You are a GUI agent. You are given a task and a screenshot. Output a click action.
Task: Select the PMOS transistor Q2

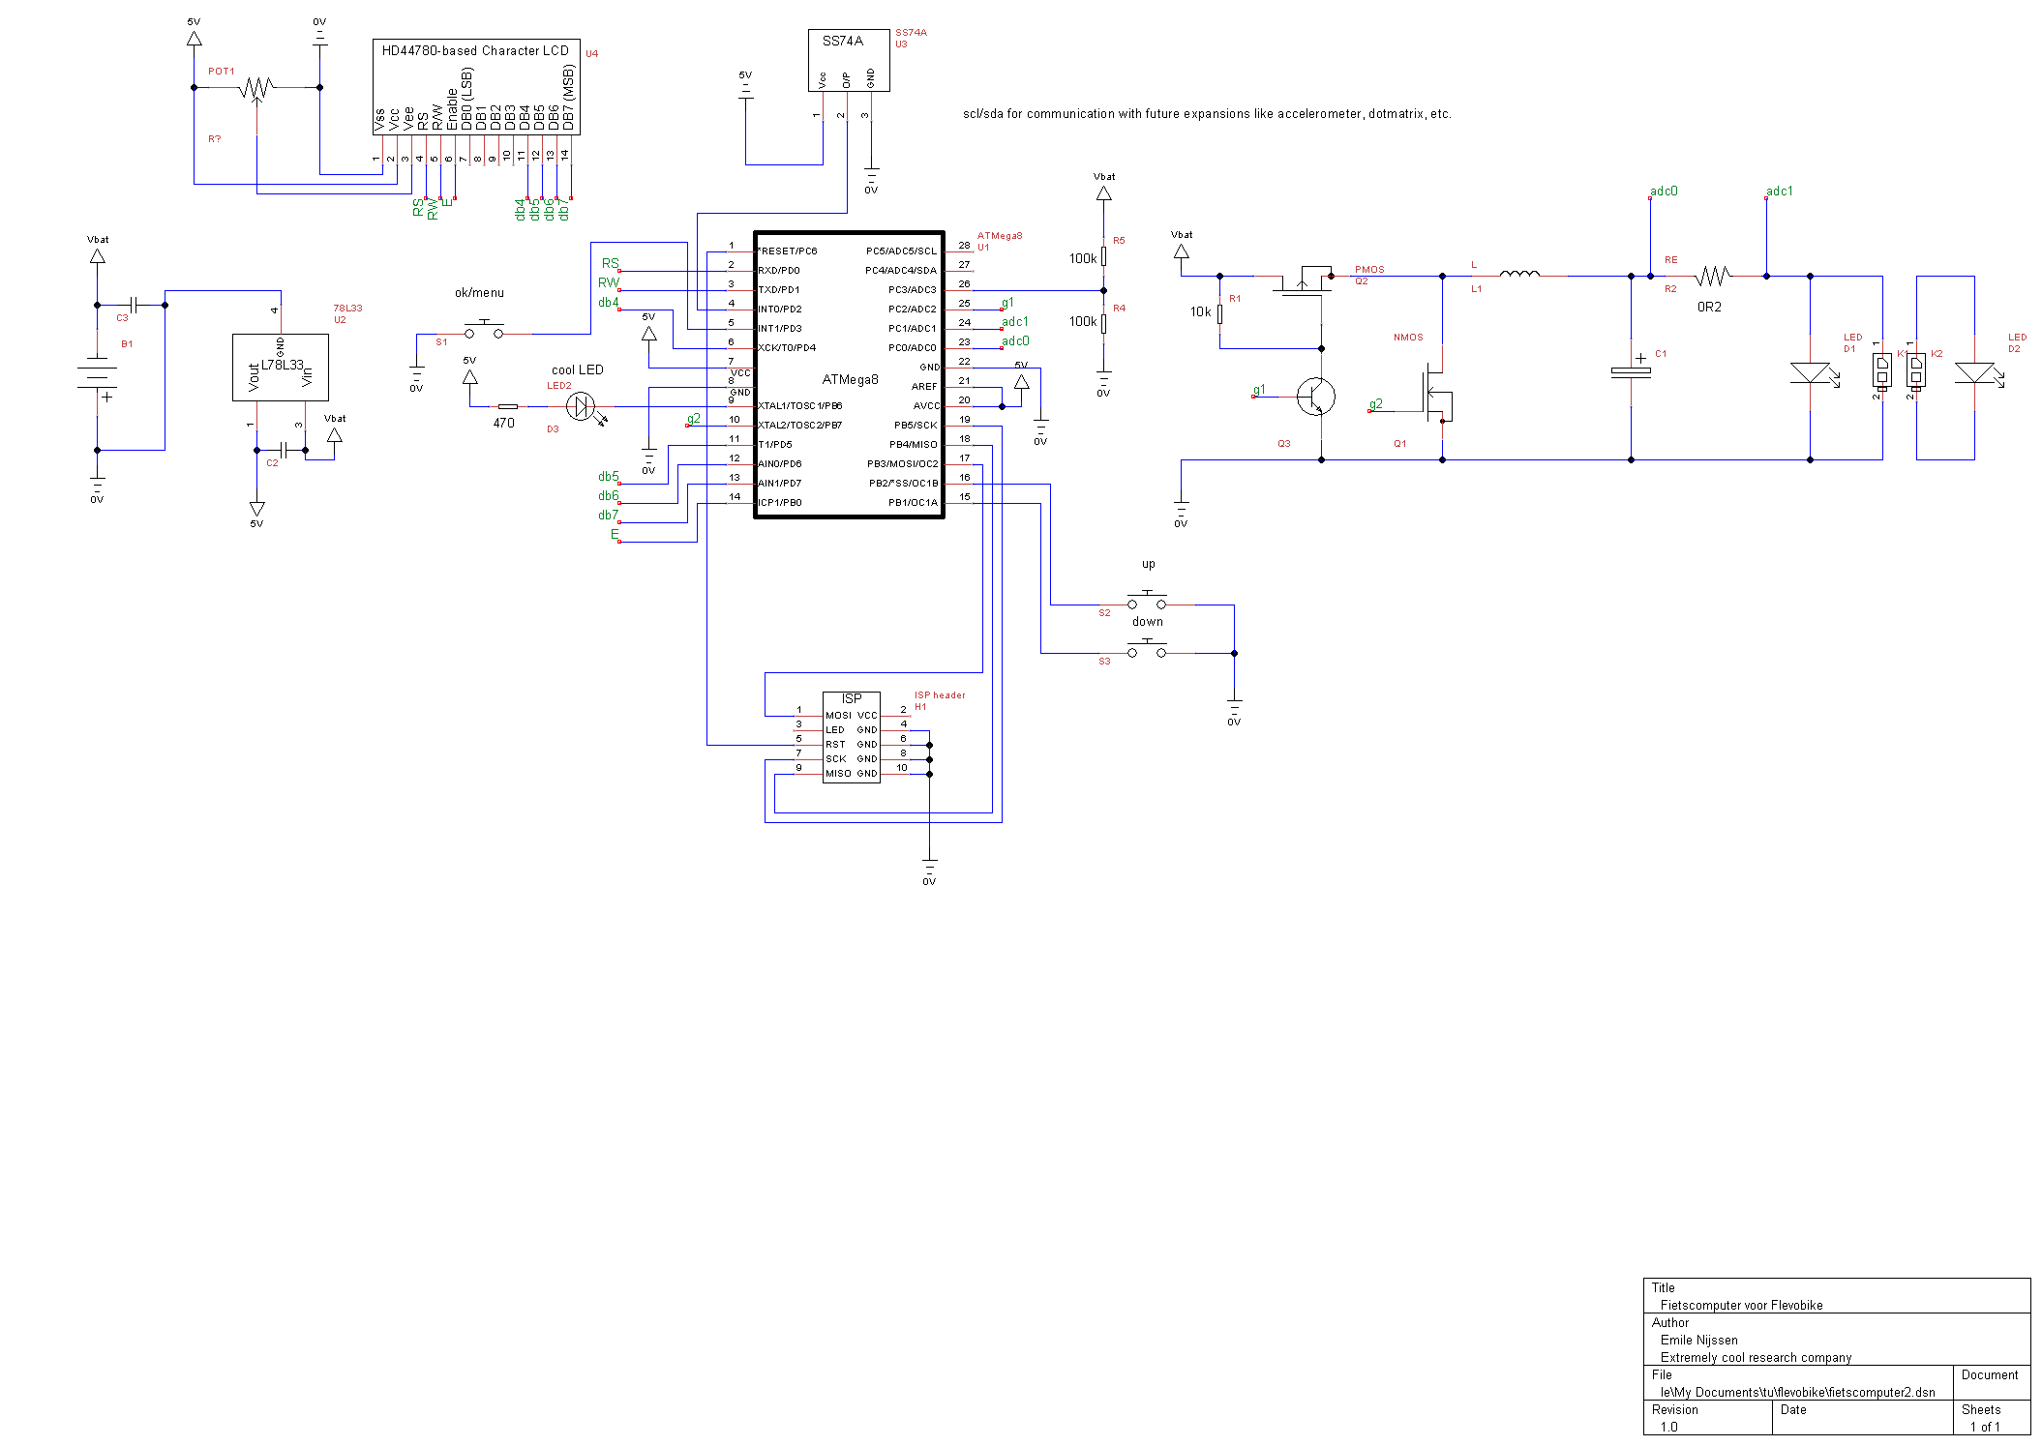1303,281
